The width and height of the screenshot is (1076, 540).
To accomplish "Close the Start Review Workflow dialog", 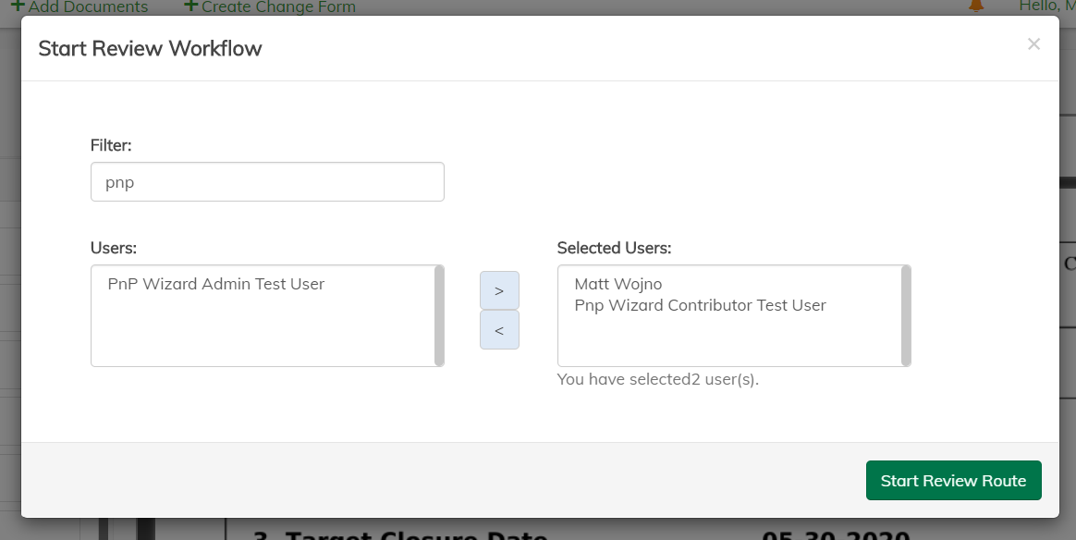I will 1033,44.
